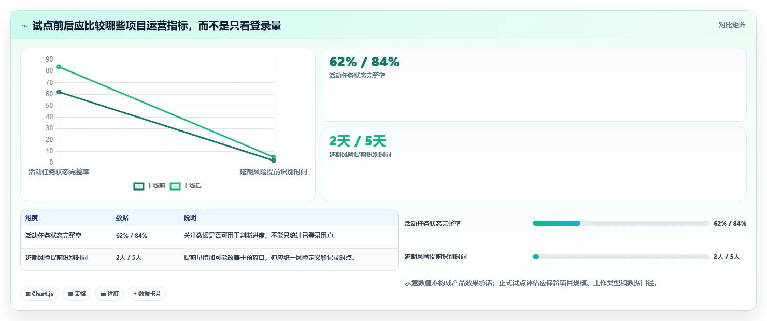Viewport: 767px width, 321px height.
Task: Click the lightning icon beside the title
Action: pyautogui.click(x=25, y=26)
